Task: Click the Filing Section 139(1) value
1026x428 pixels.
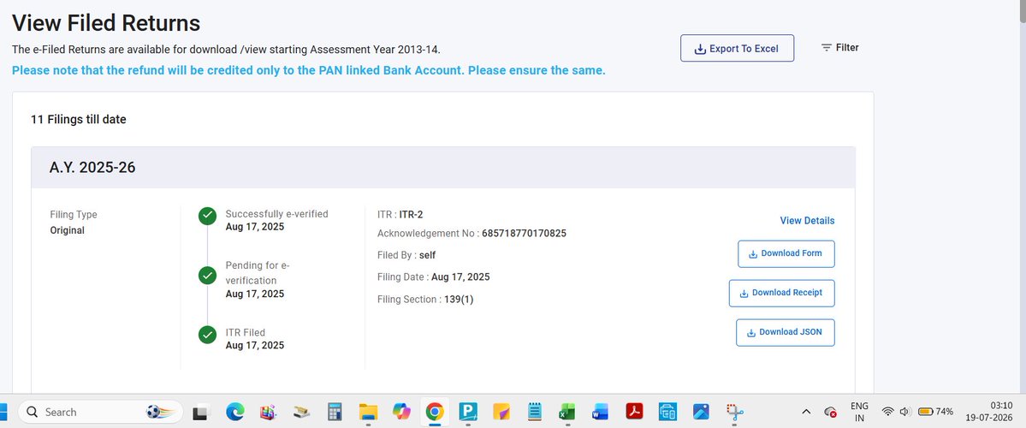Action: pyautogui.click(x=459, y=299)
